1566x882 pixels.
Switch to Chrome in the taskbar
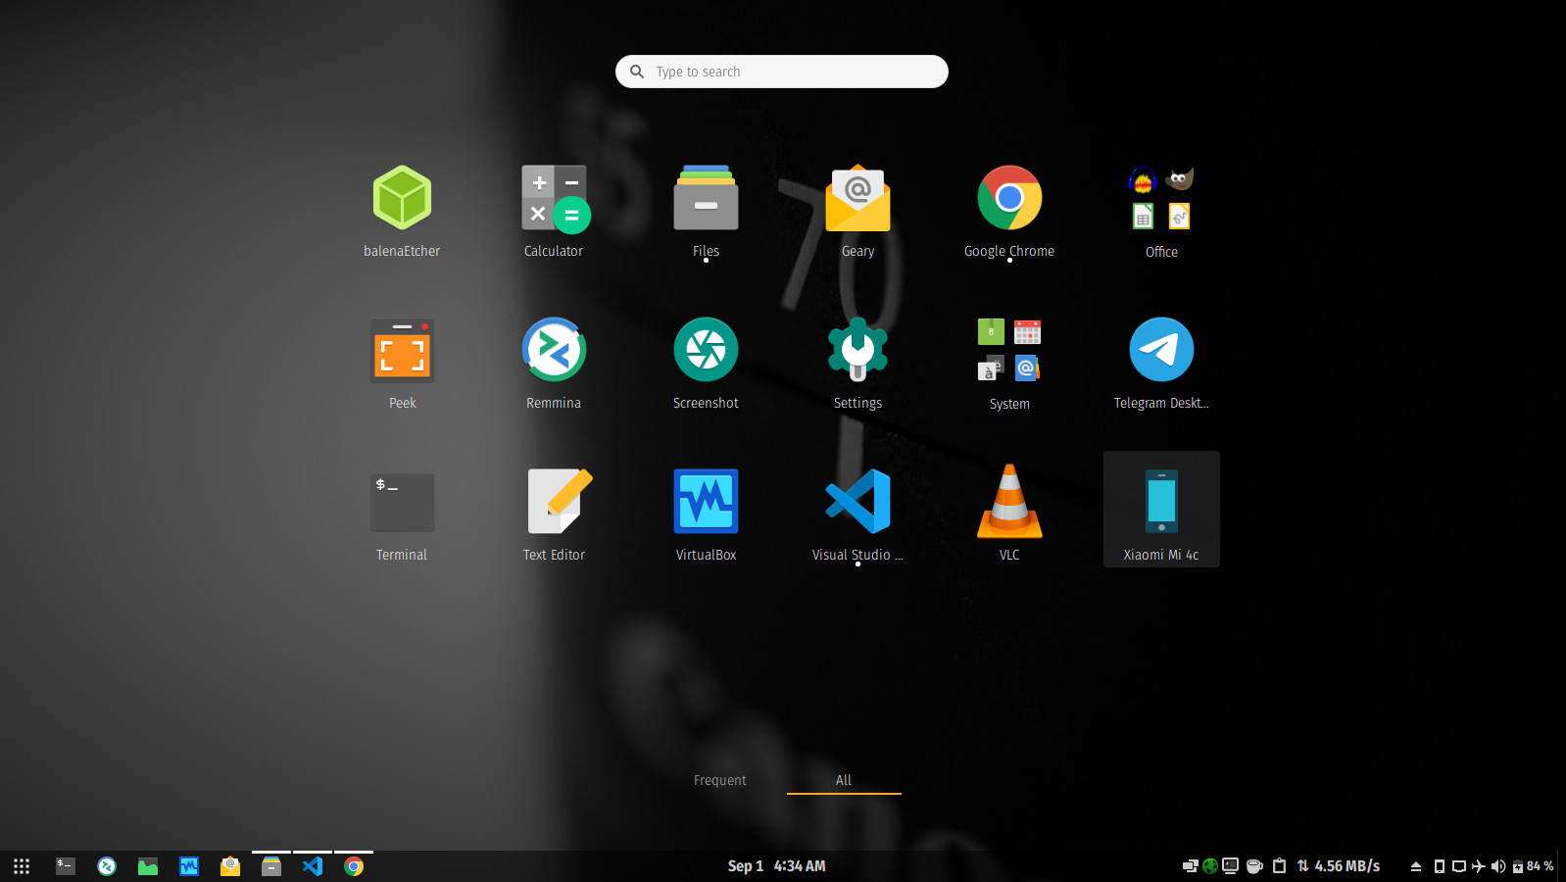point(354,866)
